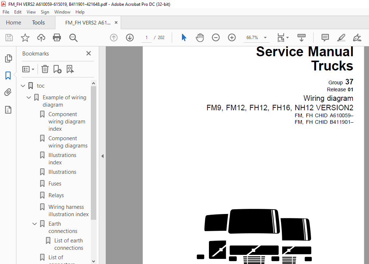Open the Find text search tool
Screen dimensions: 369x264
73,38
